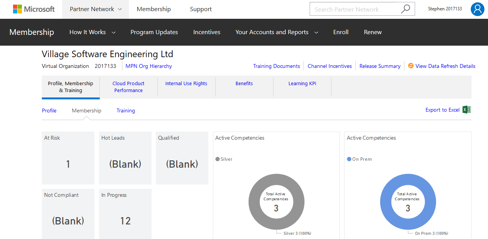The image size is (488, 239).
Task: Open the Support menu item
Action: (201, 9)
